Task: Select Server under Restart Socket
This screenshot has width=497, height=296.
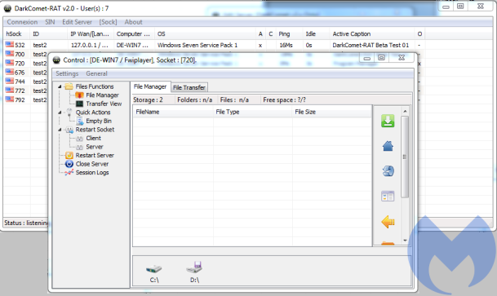Action: pyautogui.click(x=94, y=147)
